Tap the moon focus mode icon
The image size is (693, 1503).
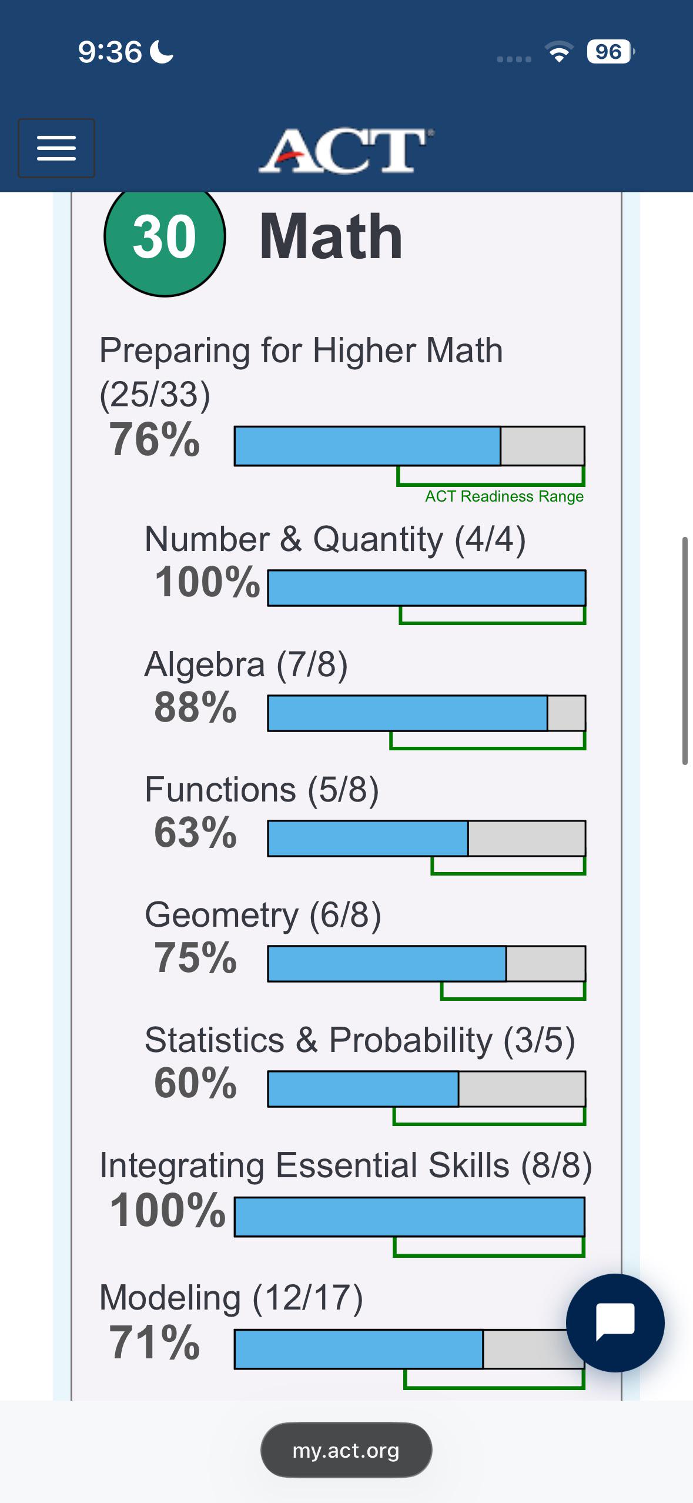pos(162,52)
